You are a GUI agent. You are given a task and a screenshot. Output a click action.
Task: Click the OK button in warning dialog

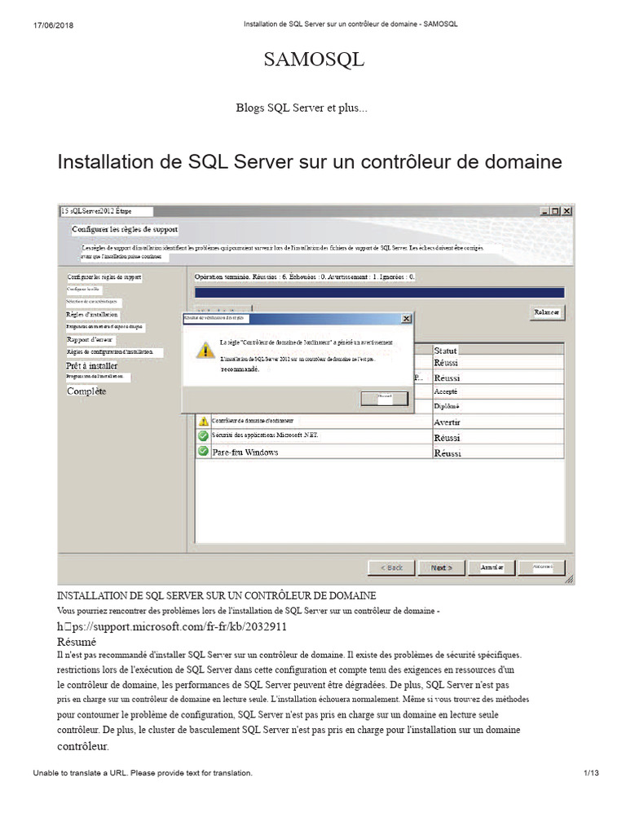pos(385,398)
